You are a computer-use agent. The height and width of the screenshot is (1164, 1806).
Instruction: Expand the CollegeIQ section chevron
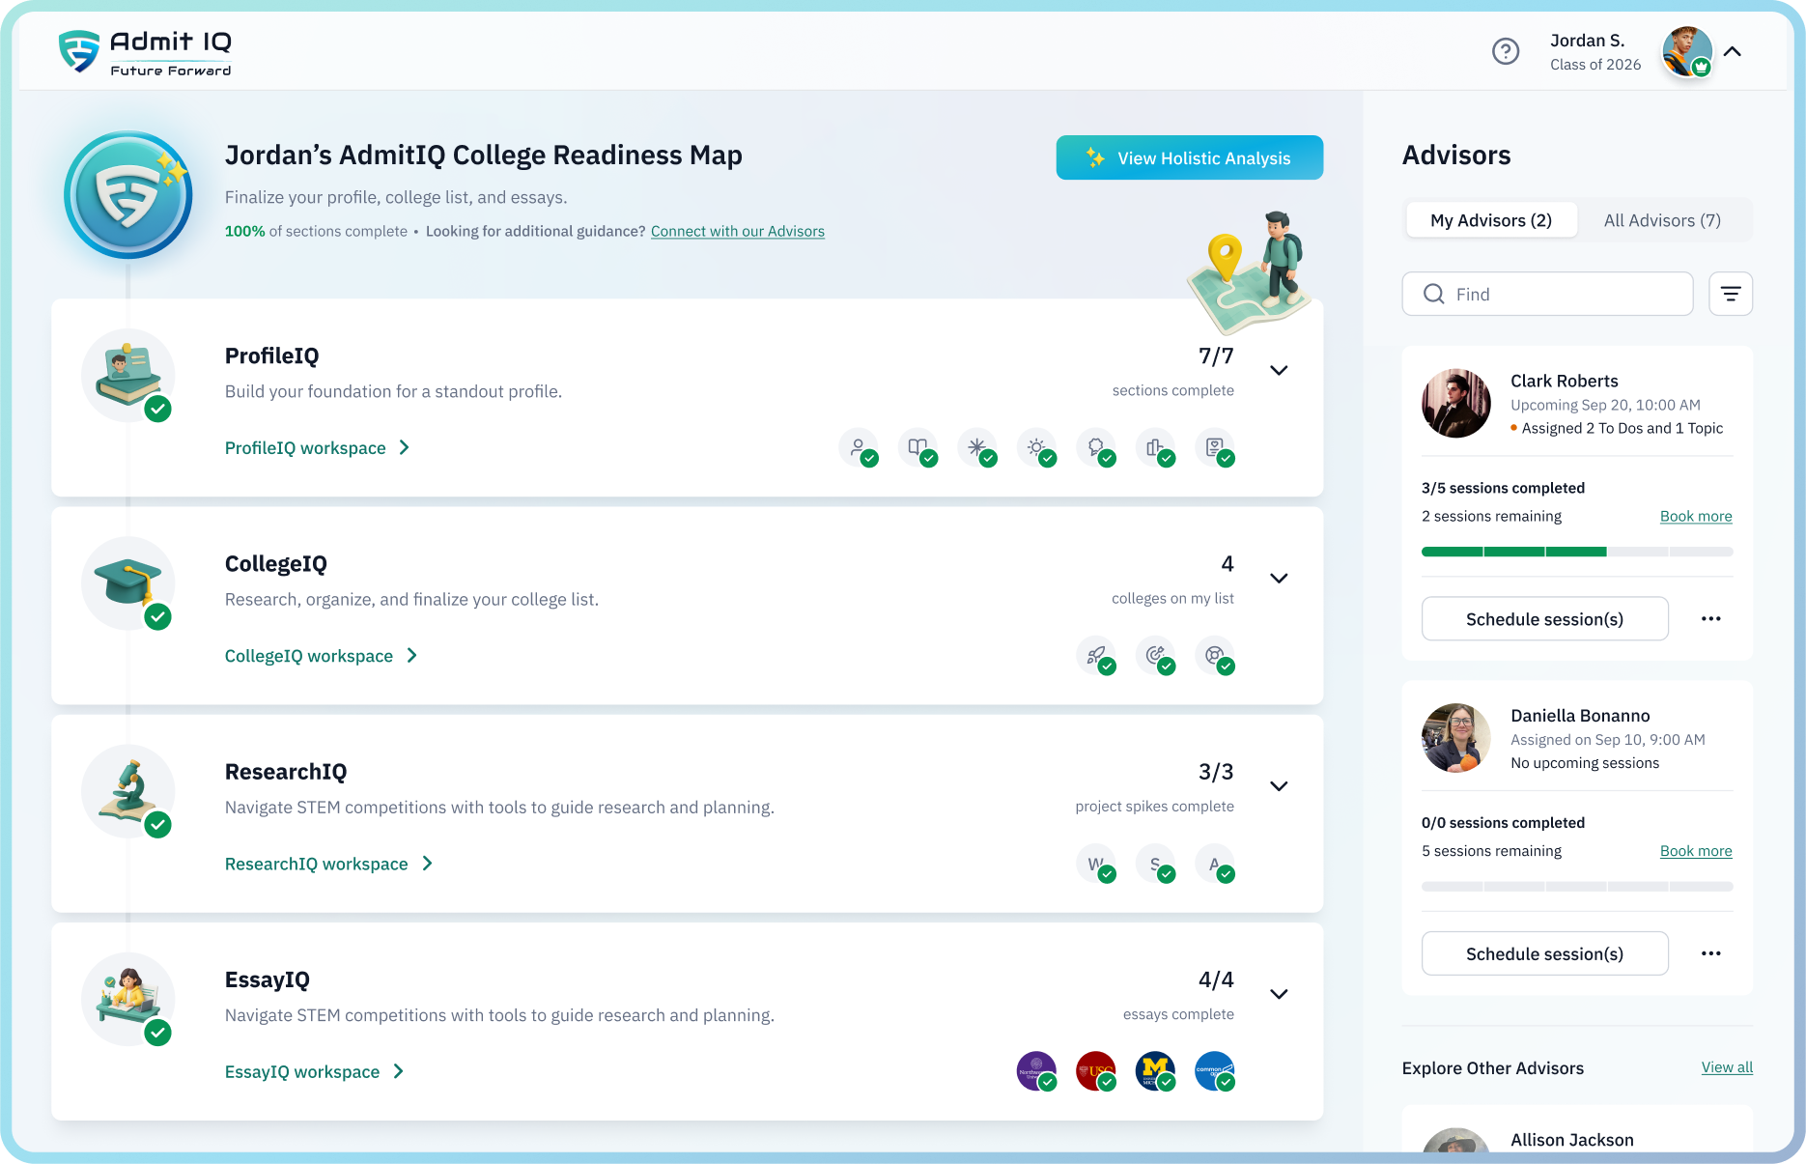(x=1279, y=579)
